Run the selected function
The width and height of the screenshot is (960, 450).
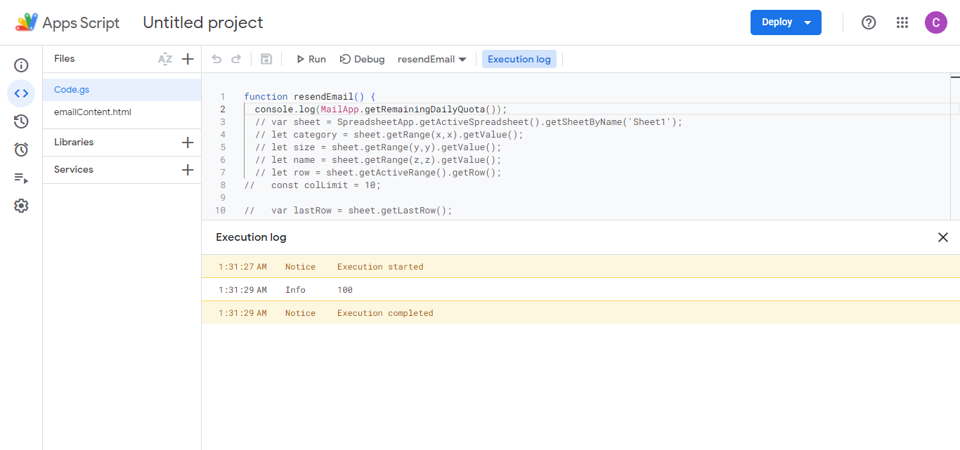(x=311, y=59)
